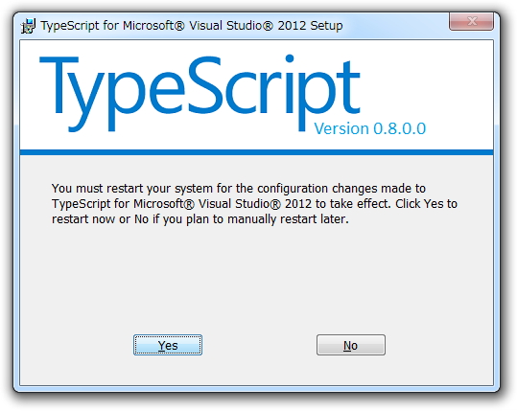Choose No to restart later
The height and width of the screenshot is (411, 517).
tap(351, 345)
